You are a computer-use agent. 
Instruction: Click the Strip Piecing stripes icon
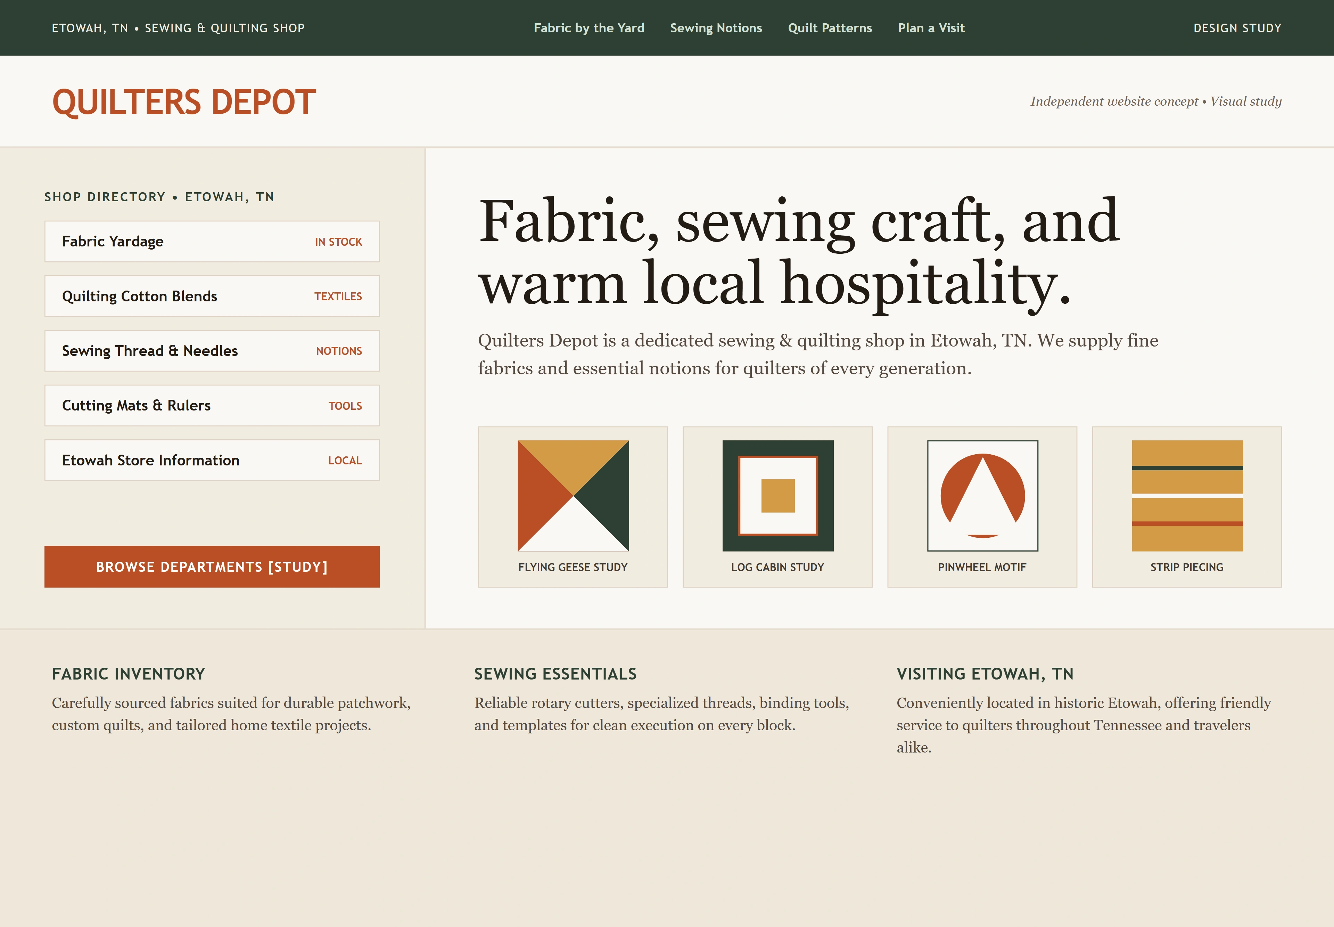(1187, 495)
